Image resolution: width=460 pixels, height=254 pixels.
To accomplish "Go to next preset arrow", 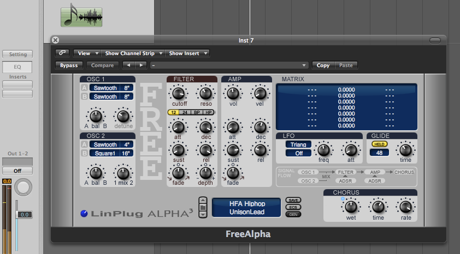I will click(x=141, y=65).
